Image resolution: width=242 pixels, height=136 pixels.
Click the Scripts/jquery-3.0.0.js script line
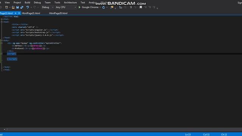coord(38,35)
